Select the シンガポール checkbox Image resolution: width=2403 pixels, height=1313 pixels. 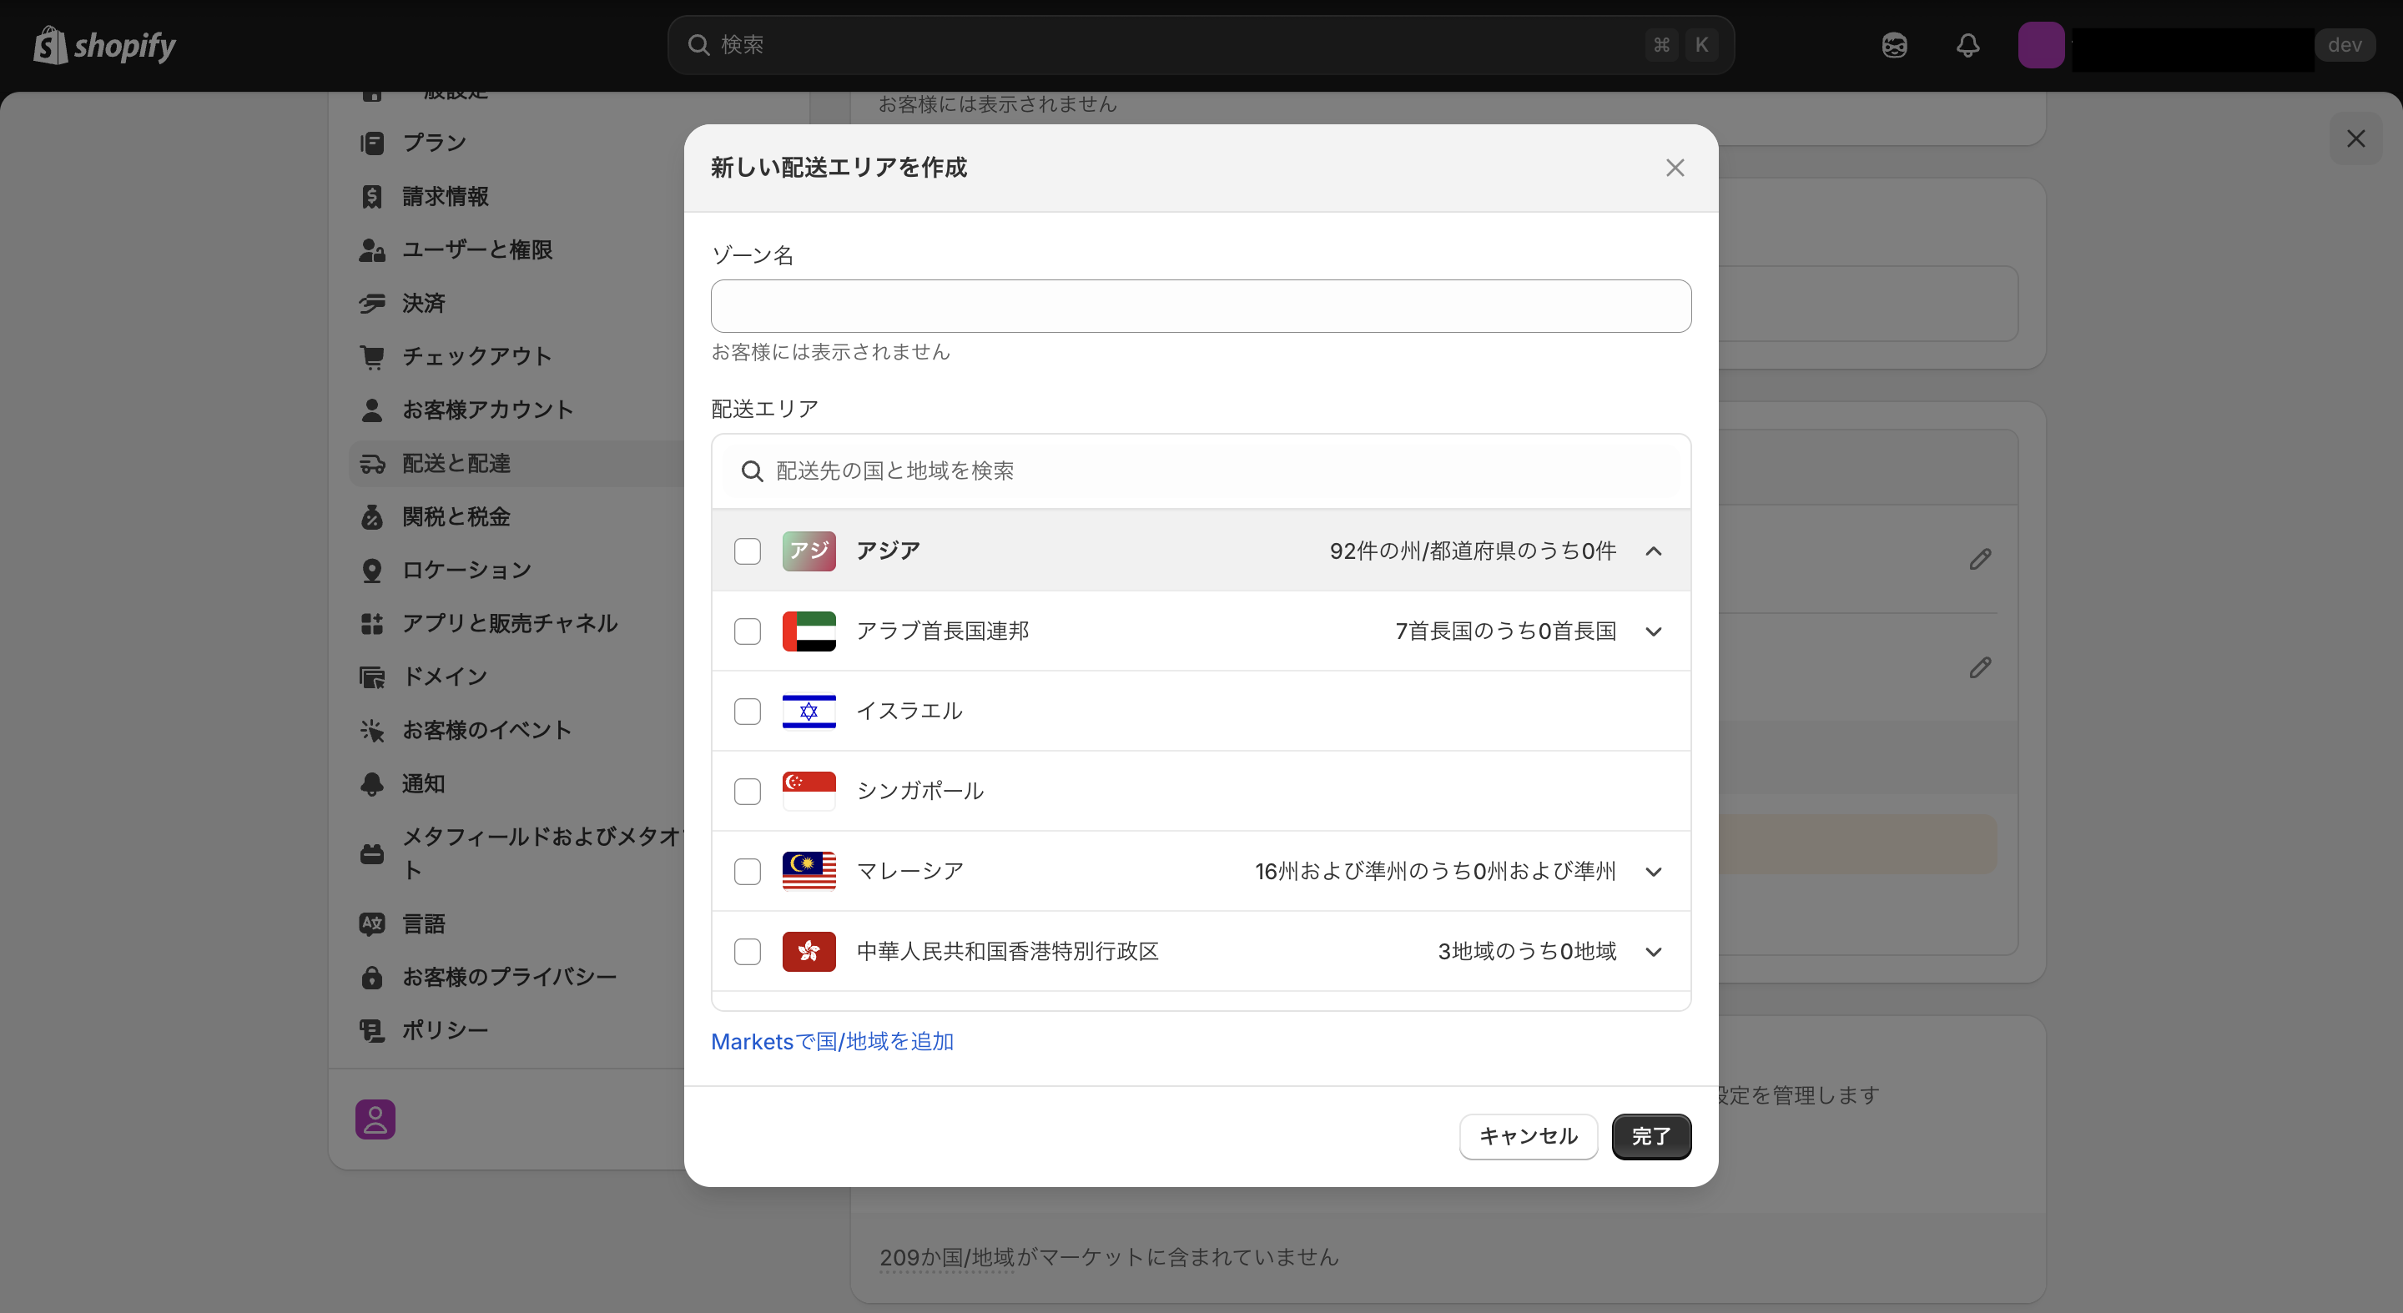(x=748, y=791)
